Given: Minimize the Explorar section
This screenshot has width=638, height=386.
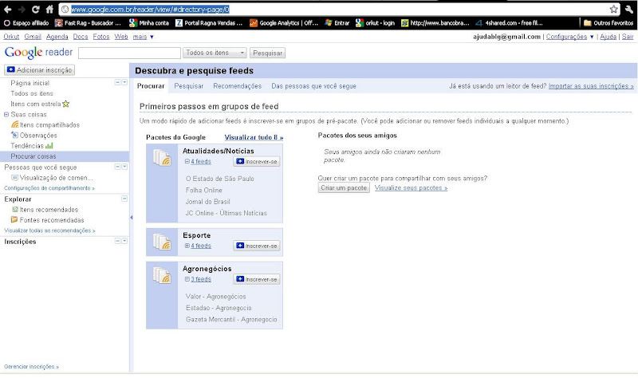Looking at the screenshot, I should click(124, 199).
